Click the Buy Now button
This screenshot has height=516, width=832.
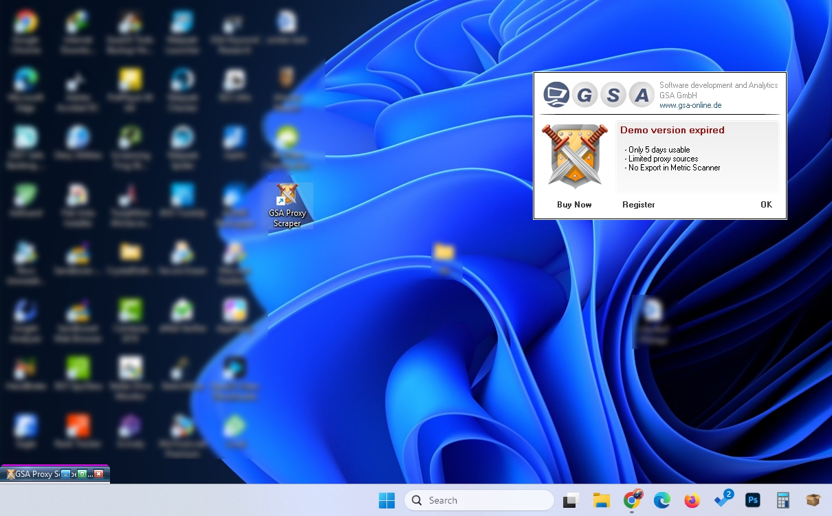[574, 205]
